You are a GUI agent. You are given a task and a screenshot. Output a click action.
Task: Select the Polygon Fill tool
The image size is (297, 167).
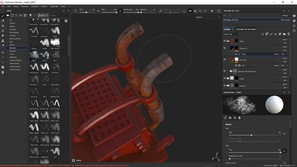3,31
